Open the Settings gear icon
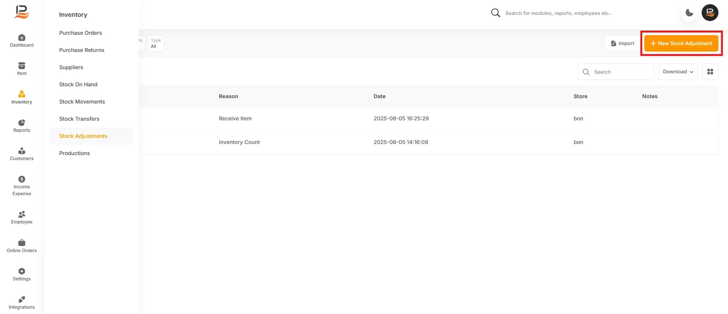This screenshot has width=728, height=314. click(22, 271)
